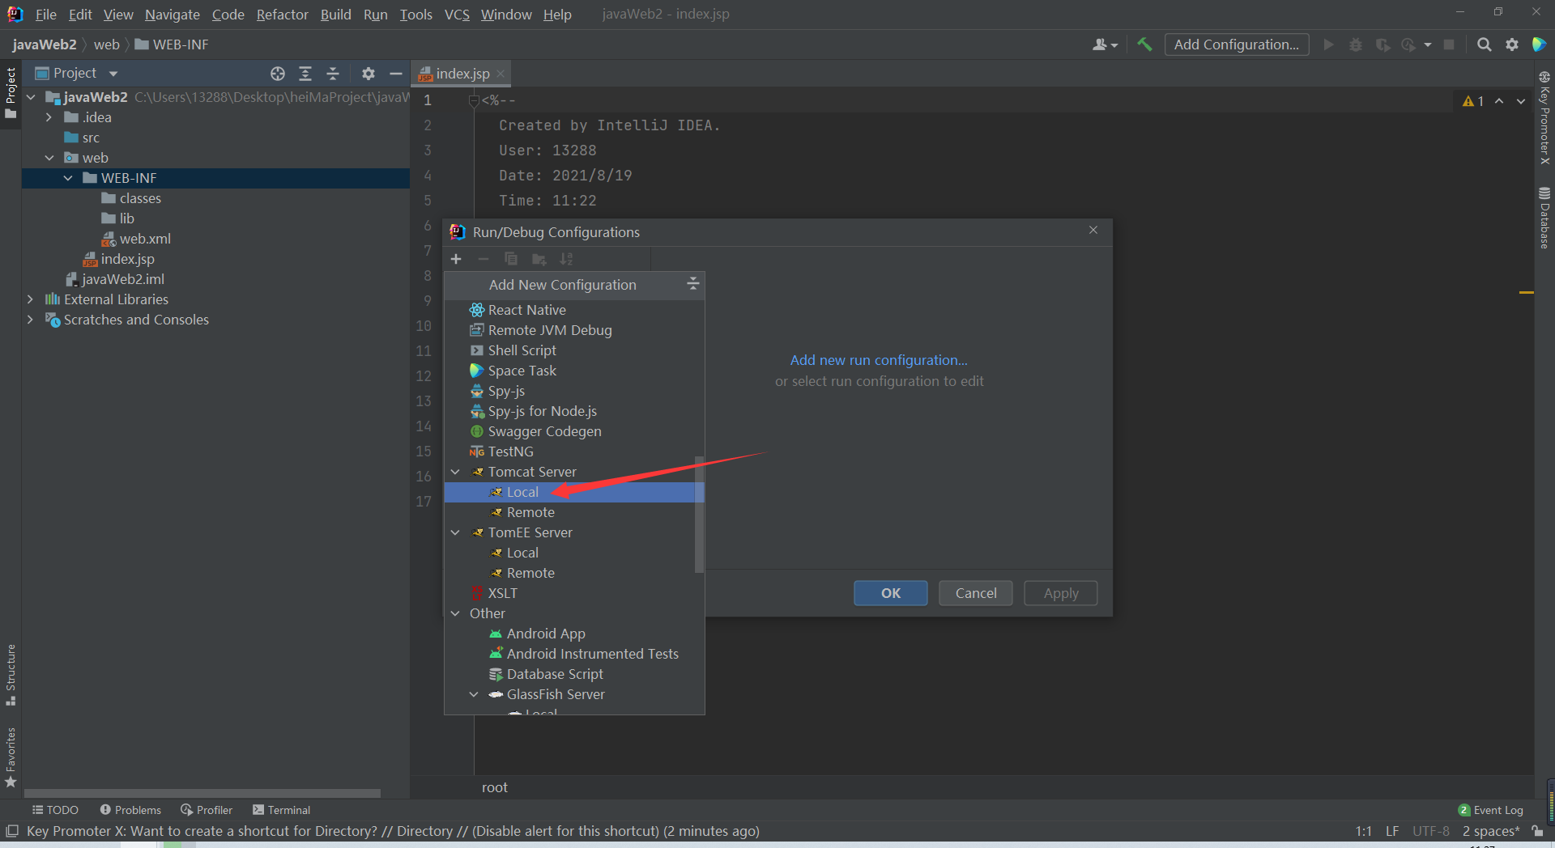The image size is (1555, 848).
Task: Close the index.jsp editor tab
Action: coord(501,74)
